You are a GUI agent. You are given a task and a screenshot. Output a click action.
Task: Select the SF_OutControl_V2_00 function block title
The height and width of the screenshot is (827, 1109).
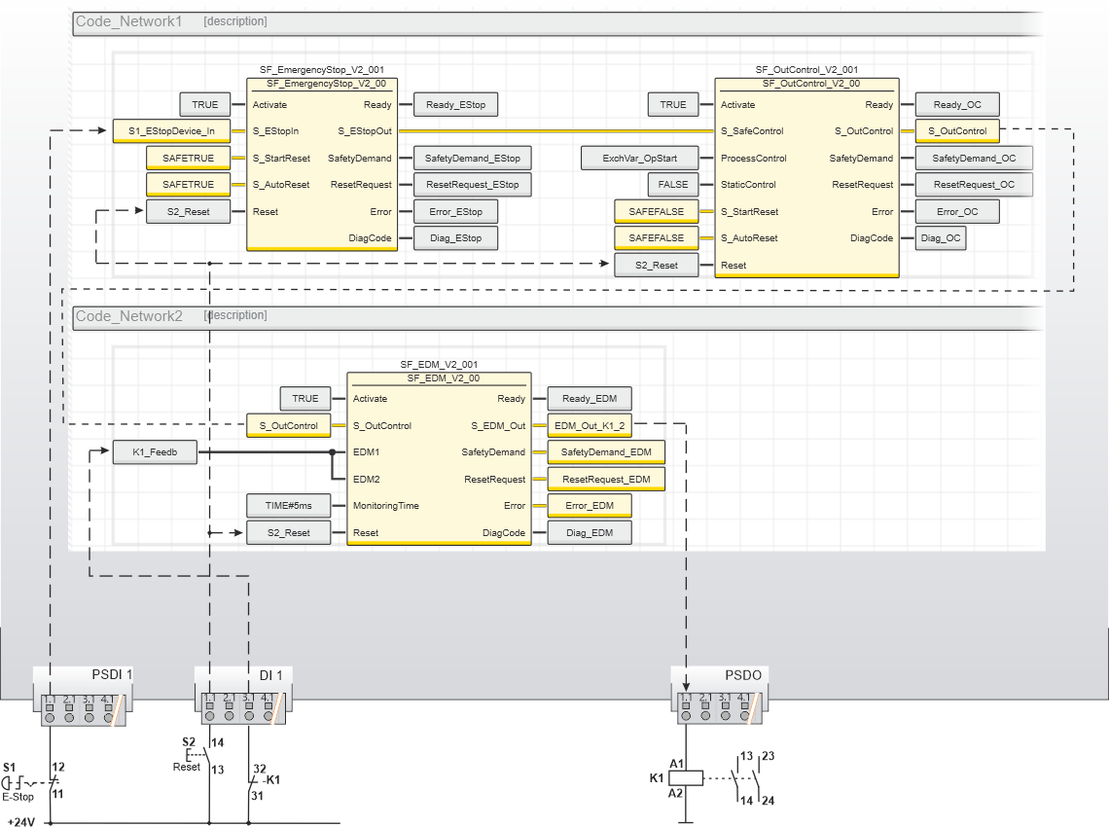806,85
